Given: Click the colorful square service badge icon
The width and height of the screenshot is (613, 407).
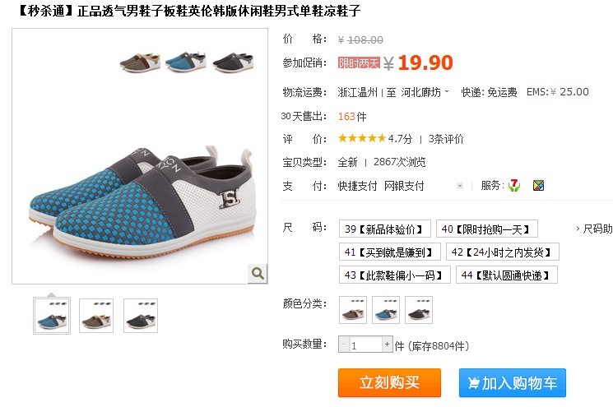Looking at the screenshot, I should tap(538, 186).
